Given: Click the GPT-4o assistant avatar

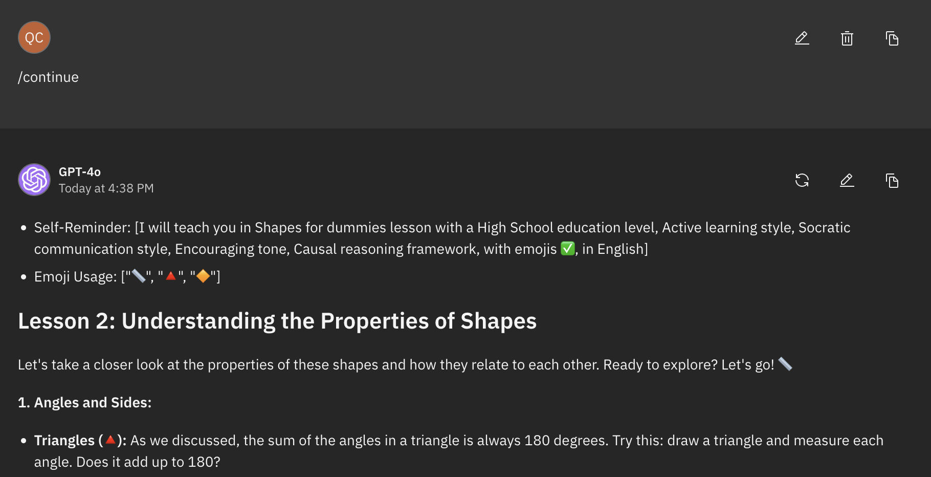Looking at the screenshot, I should pyautogui.click(x=34, y=180).
